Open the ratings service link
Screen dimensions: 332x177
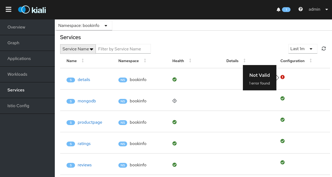[84, 144]
